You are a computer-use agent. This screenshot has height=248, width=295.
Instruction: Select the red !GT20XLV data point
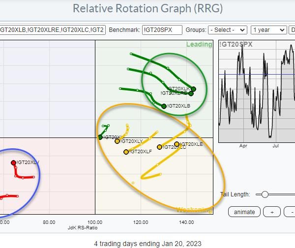13,163
